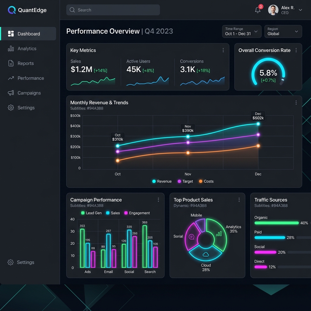Go to Dashboard in sidebar
This screenshot has height=311, width=311.
[28, 34]
